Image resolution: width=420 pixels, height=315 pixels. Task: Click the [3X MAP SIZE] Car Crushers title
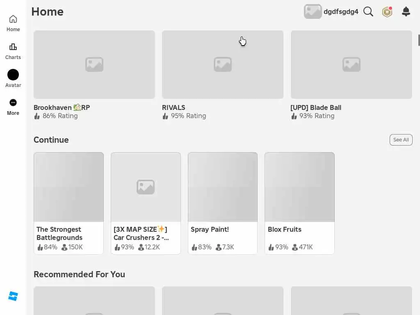pos(141,233)
